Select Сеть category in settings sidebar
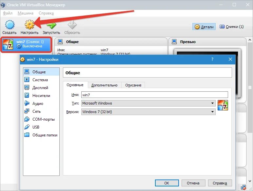This screenshot has height=191, width=253. [x=41, y=111]
